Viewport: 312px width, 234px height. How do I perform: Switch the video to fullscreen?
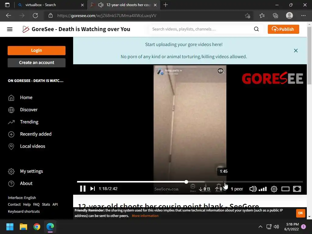coord(297,189)
